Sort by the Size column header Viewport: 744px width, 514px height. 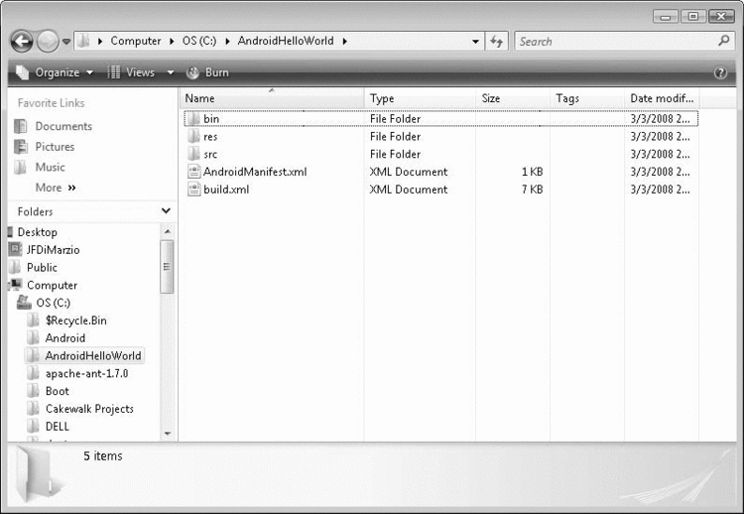[x=513, y=98]
